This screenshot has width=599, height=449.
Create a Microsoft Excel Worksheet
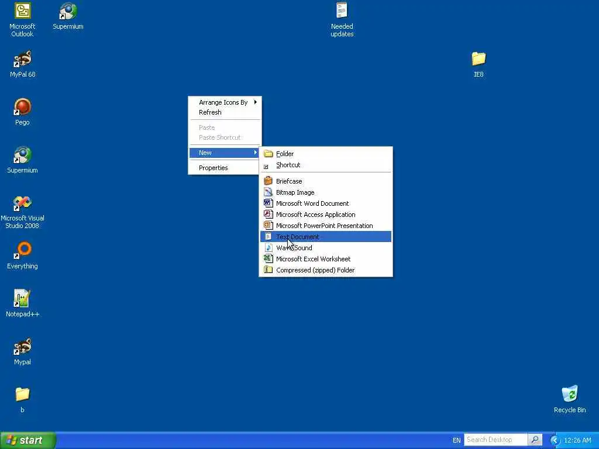(326, 258)
